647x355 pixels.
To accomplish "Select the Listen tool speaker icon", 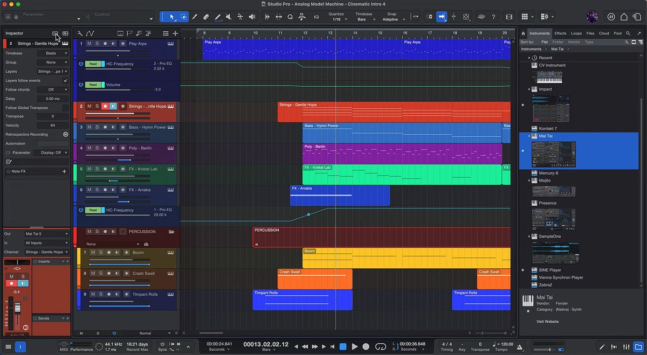I will tap(252, 17).
